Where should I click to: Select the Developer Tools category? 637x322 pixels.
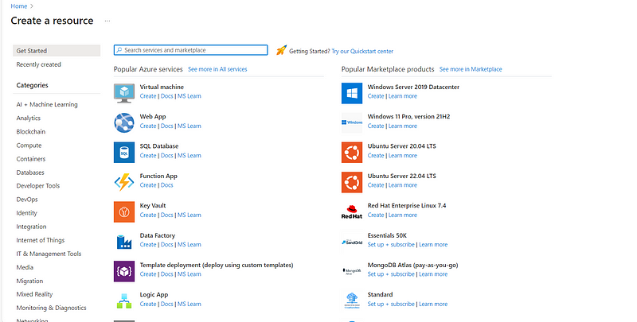pyautogui.click(x=37, y=186)
